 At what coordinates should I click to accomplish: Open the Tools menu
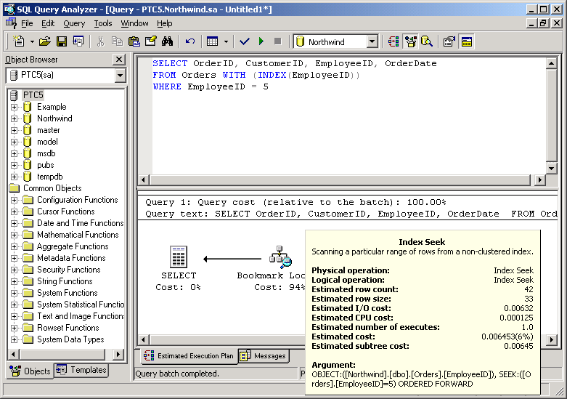pyautogui.click(x=103, y=23)
